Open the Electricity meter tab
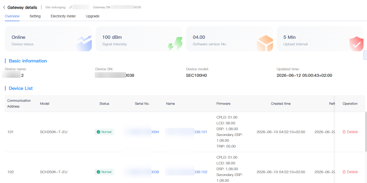Screen dimensions: 367x183 pos(63,16)
